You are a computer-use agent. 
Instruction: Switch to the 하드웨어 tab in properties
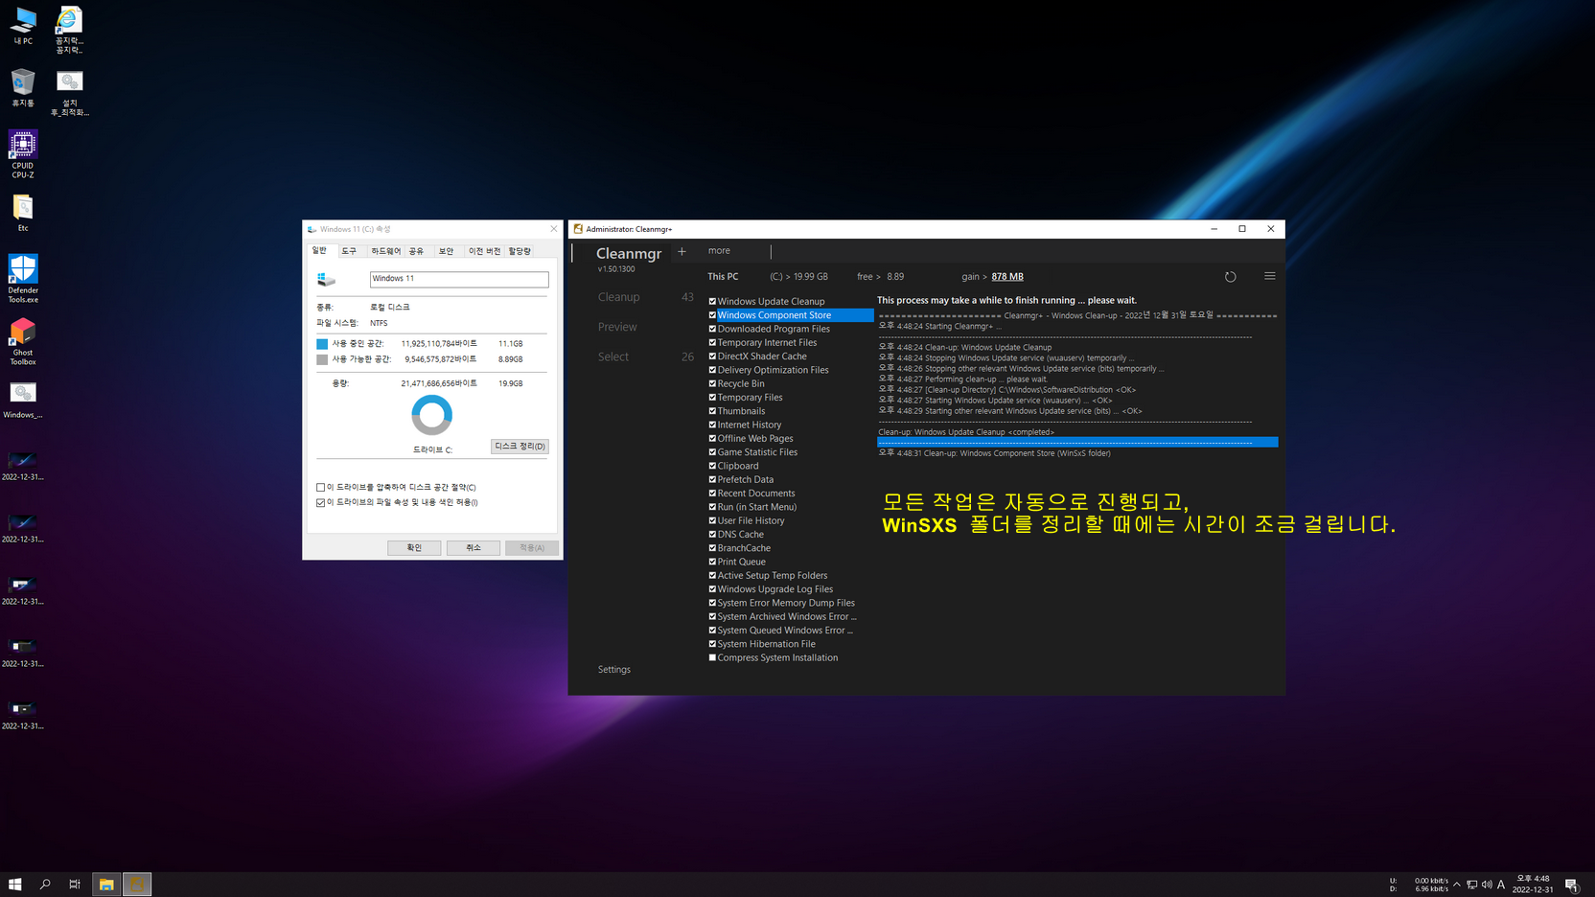pos(385,251)
